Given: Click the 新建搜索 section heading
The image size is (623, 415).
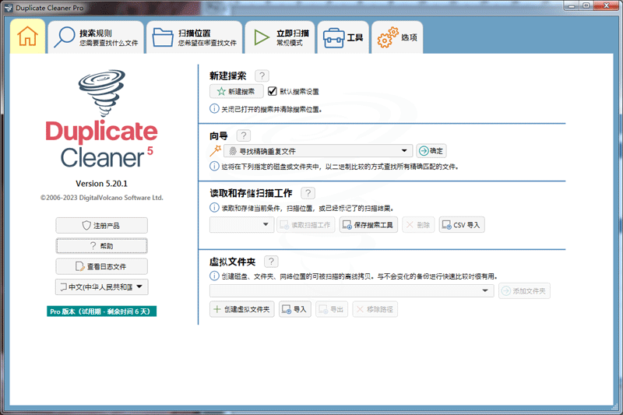Looking at the screenshot, I should [x=228, y=76].
